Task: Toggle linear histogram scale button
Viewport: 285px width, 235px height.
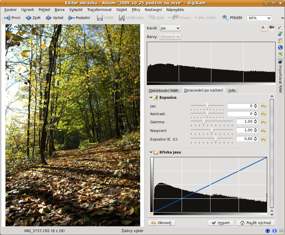Action: tap(264, 28)
